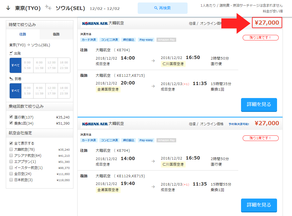Click the flight arrow icon of KE1129 return

[x=153, y=187]
